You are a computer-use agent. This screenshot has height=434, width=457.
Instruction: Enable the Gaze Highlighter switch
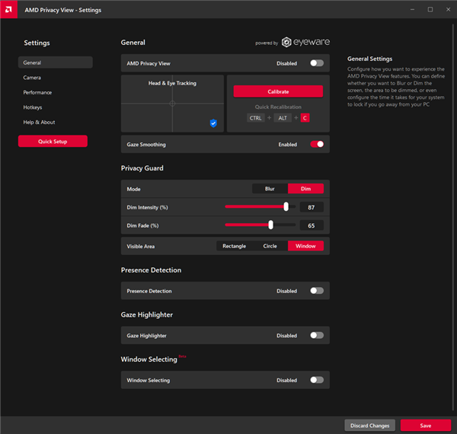coord(316,335)
